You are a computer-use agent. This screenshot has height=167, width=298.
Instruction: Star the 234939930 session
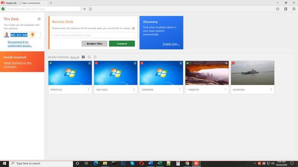[x=181, y=63]
